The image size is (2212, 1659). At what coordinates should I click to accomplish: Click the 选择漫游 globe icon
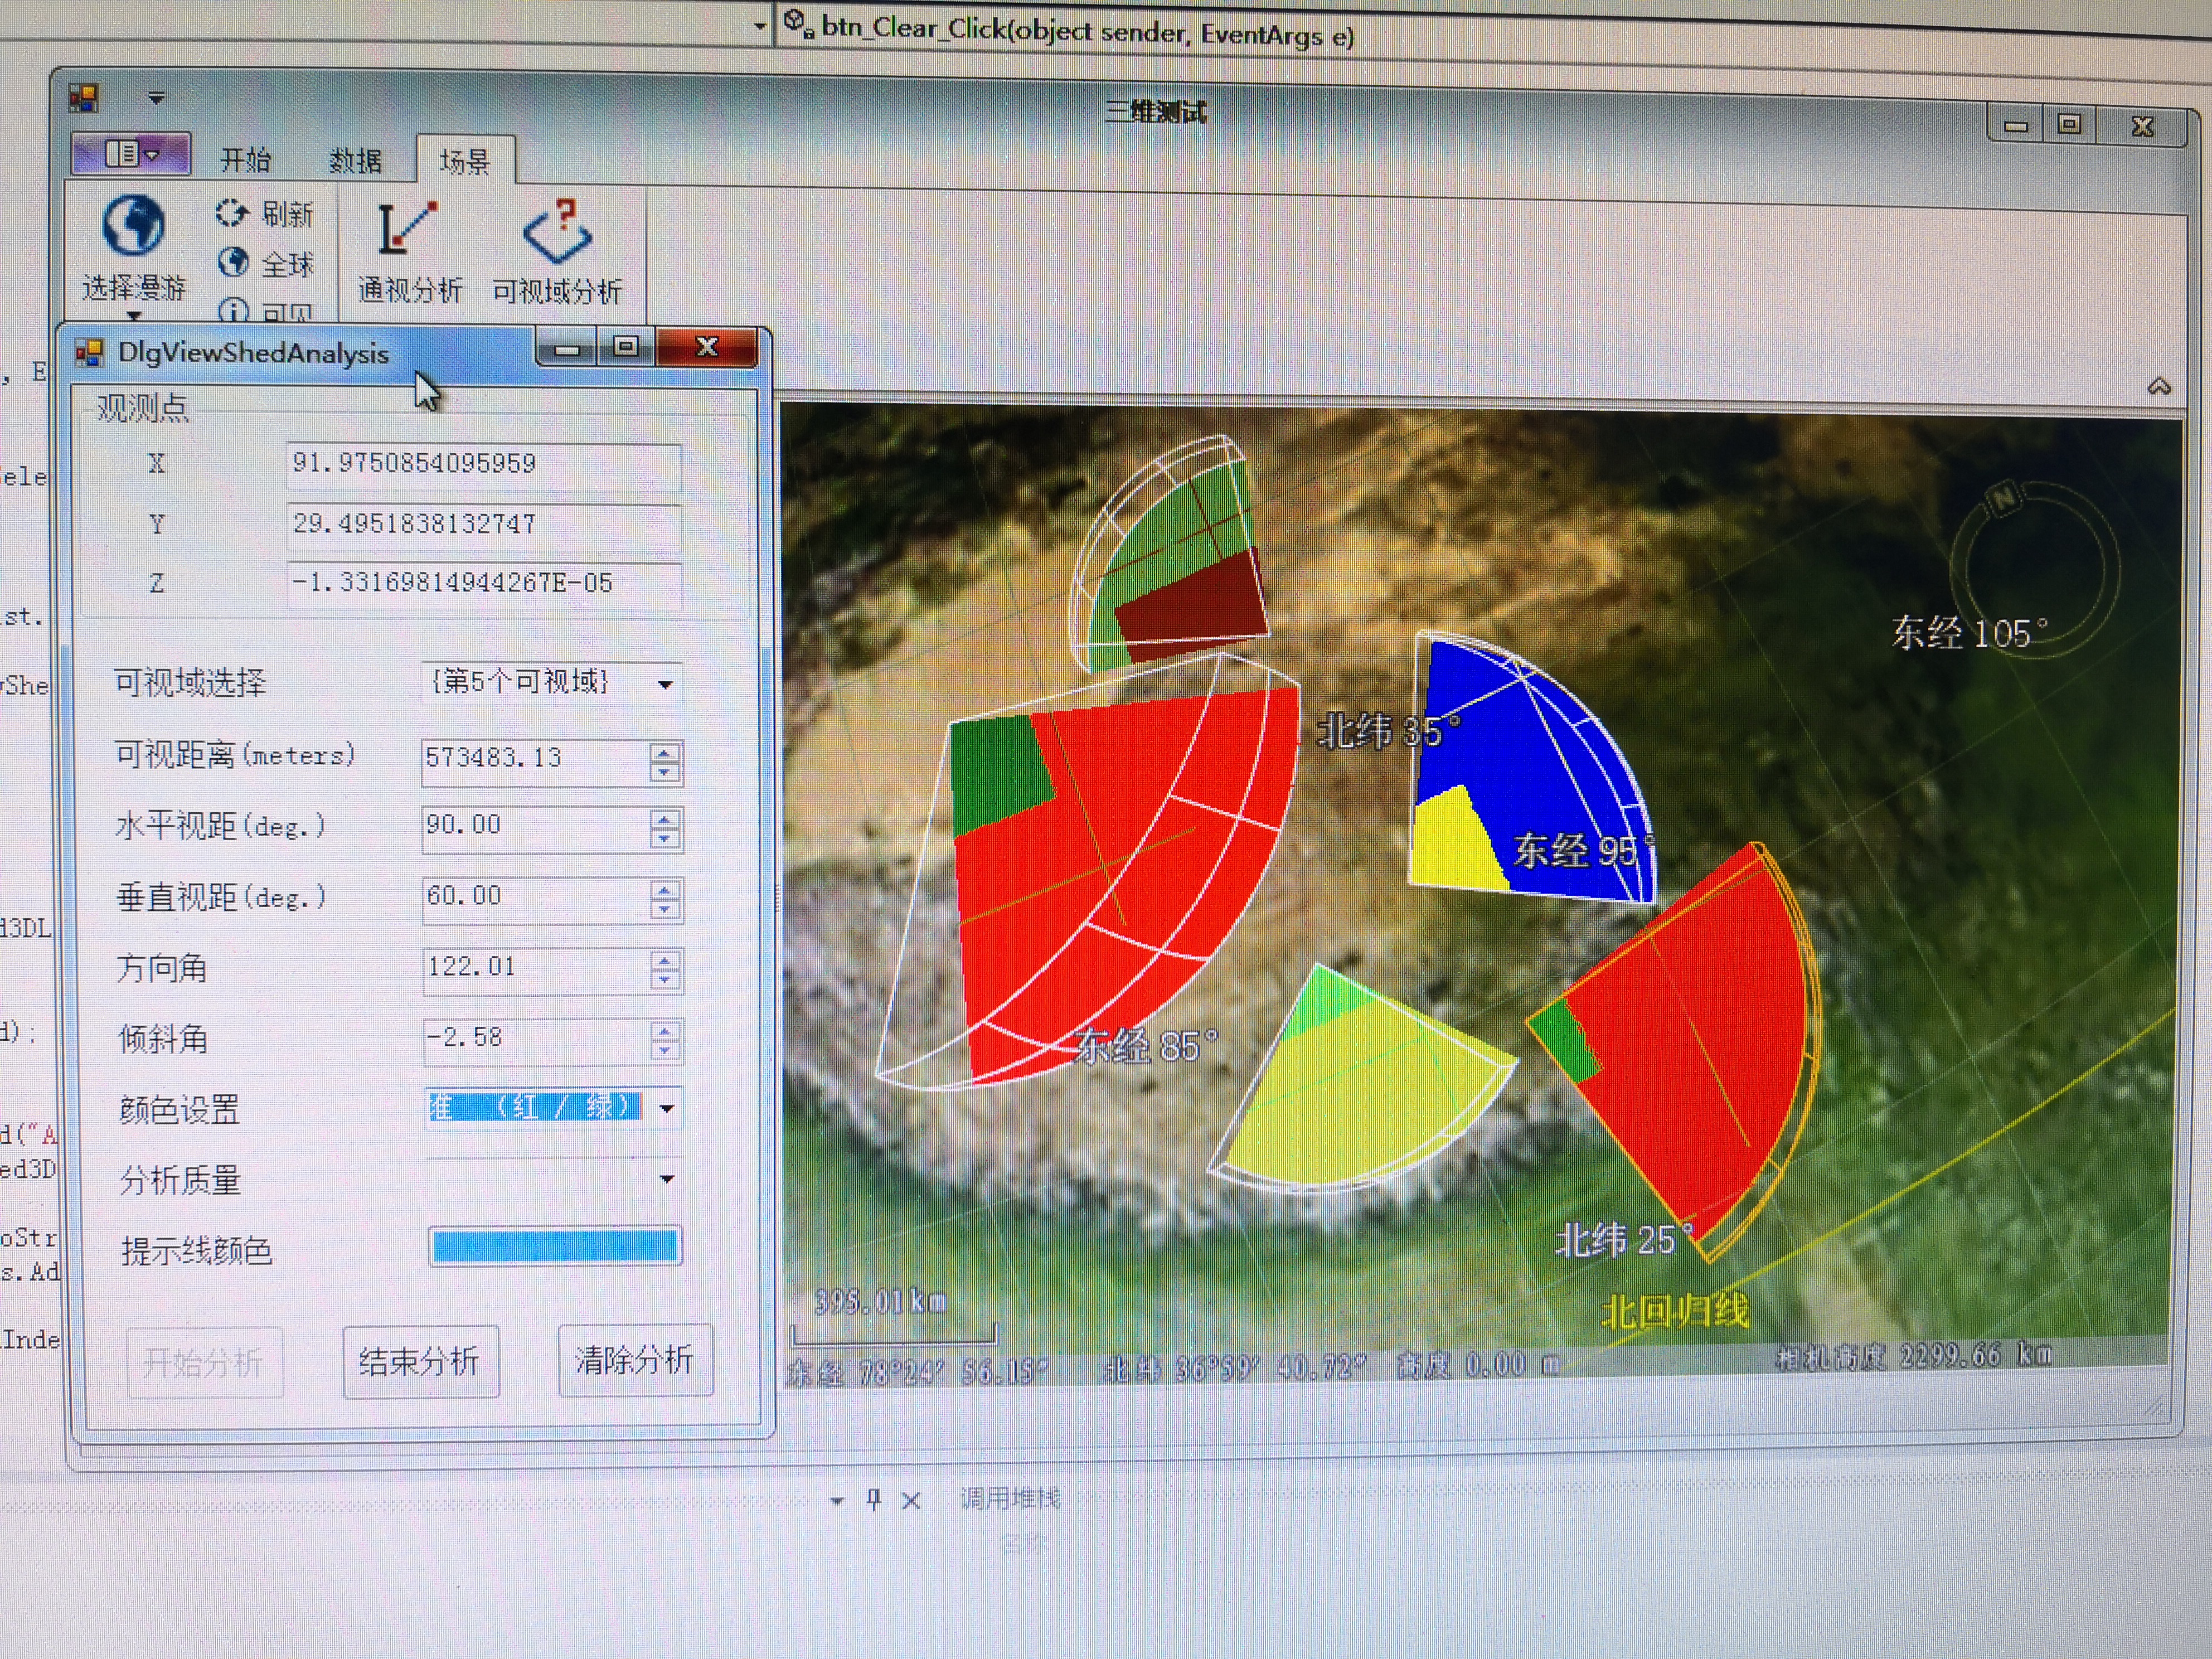132,225
